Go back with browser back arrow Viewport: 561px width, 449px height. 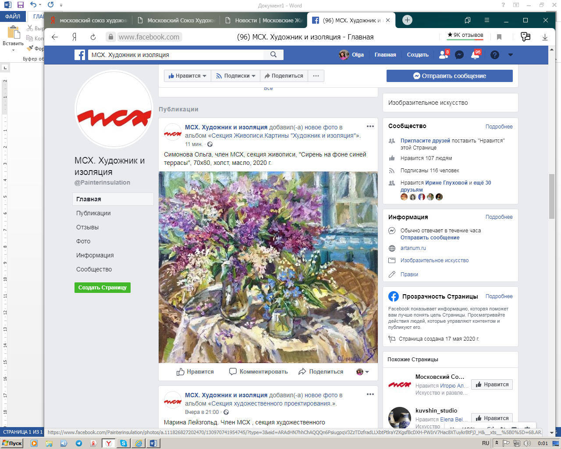pos(55,37)
